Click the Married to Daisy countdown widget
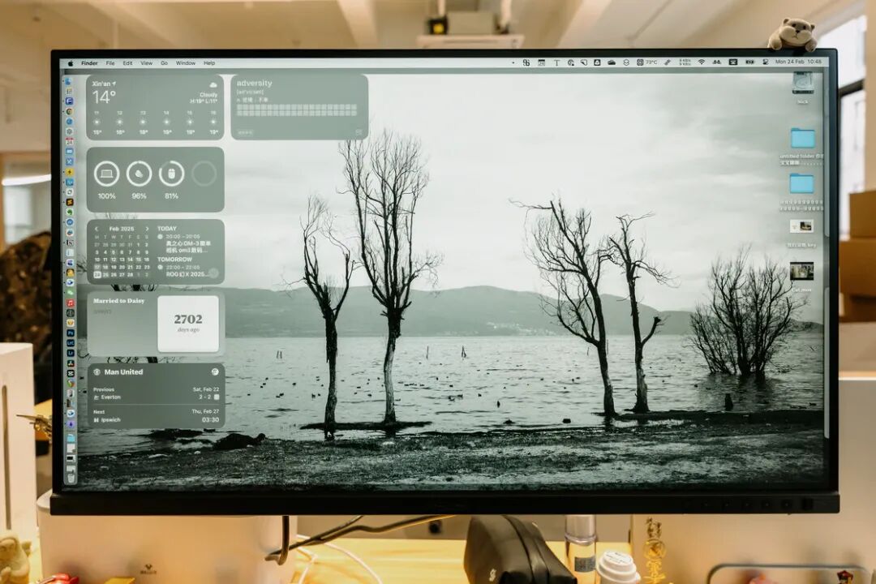This screenshot has width=876, height=584. (x=155, y=323)
